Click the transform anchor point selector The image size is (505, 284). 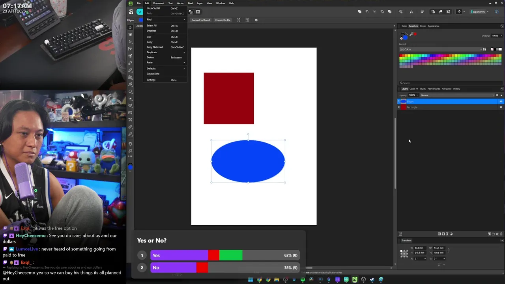click(404, 254)
